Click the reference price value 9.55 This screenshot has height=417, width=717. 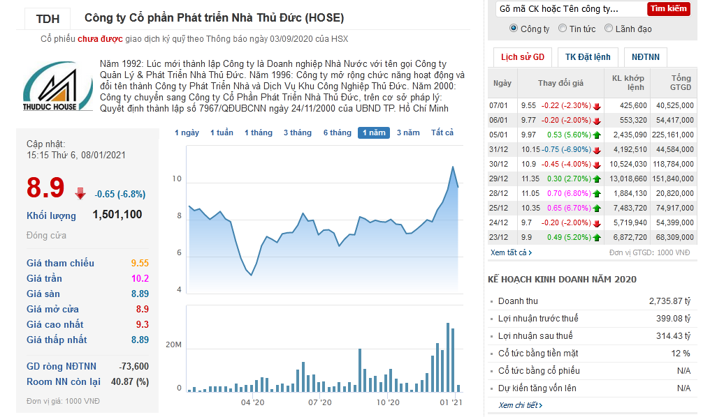click(x=140, y=264)
